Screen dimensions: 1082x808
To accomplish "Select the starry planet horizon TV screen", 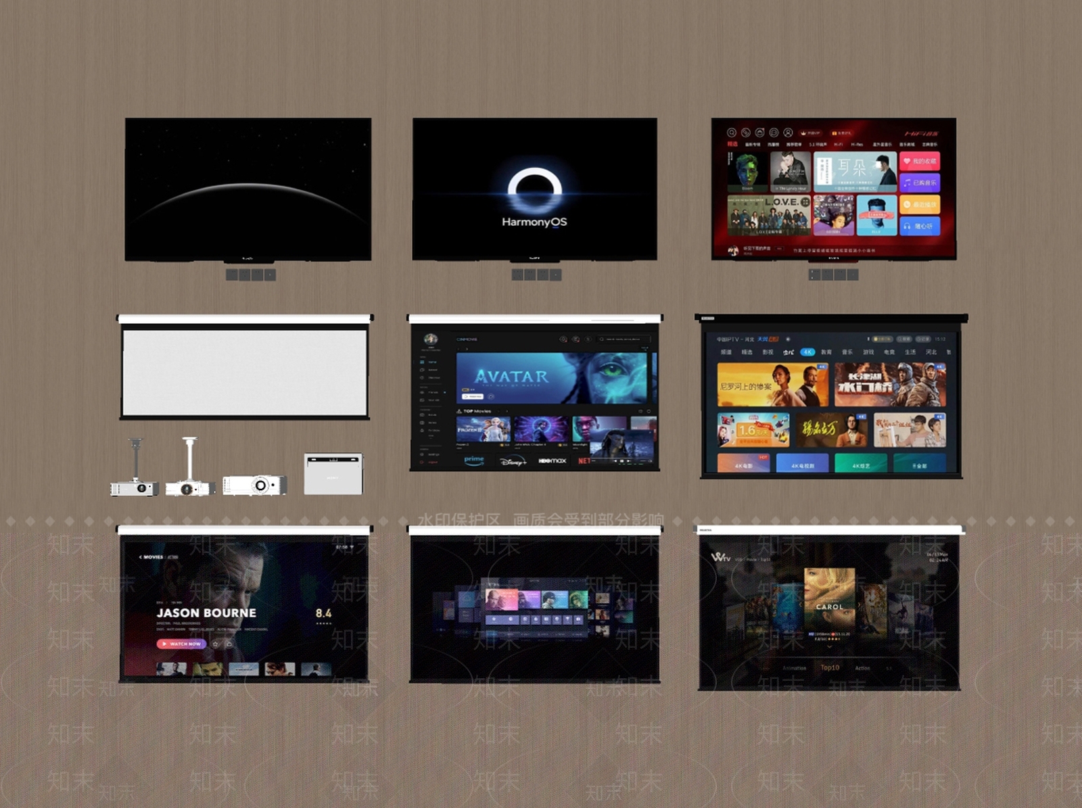I will click(x=248, y=189).
